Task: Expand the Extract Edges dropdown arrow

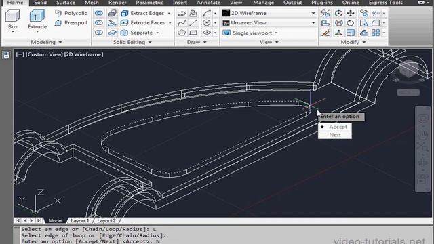Action: click(169, 13)
